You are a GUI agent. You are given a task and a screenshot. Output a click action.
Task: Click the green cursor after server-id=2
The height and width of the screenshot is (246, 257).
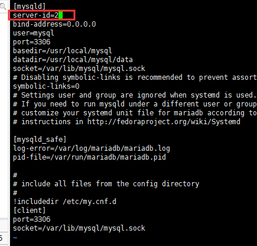[61, 15]
